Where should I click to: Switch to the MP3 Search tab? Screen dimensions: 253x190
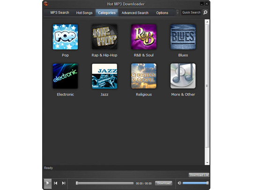click(60, 13)
